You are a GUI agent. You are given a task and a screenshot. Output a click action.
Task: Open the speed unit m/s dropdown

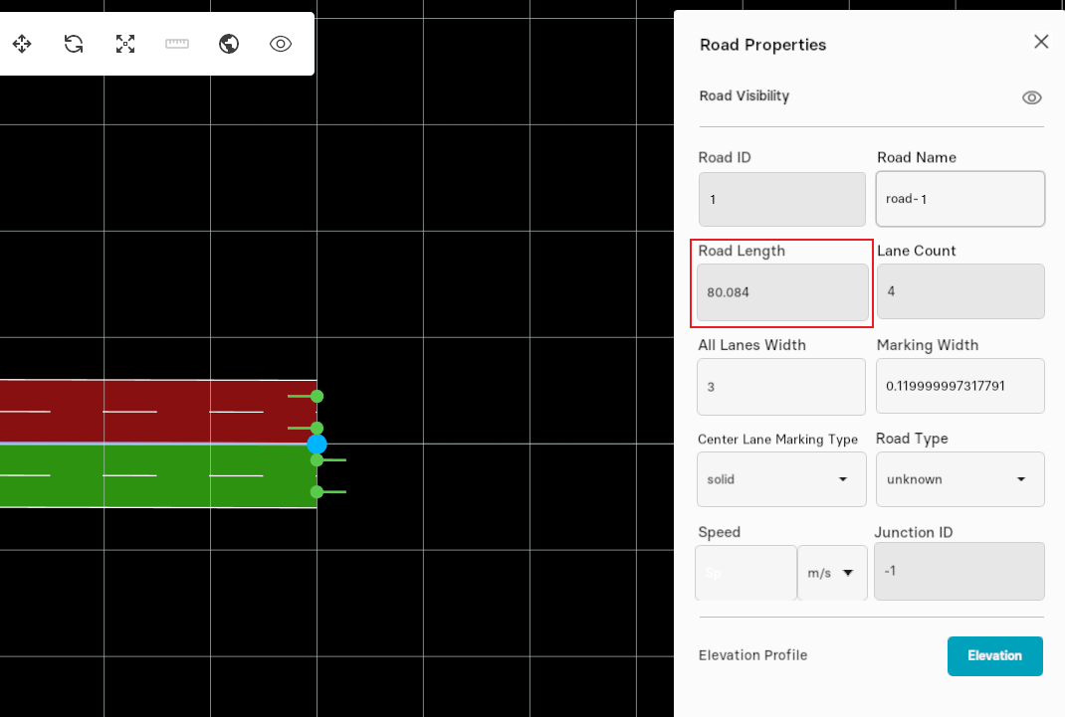[832, 573]
